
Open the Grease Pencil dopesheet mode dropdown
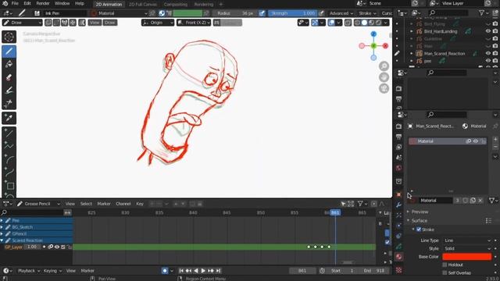click(38, 204)
